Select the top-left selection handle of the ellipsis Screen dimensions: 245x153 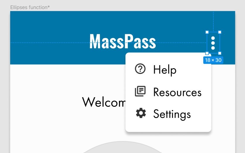[x=207, y=32]
